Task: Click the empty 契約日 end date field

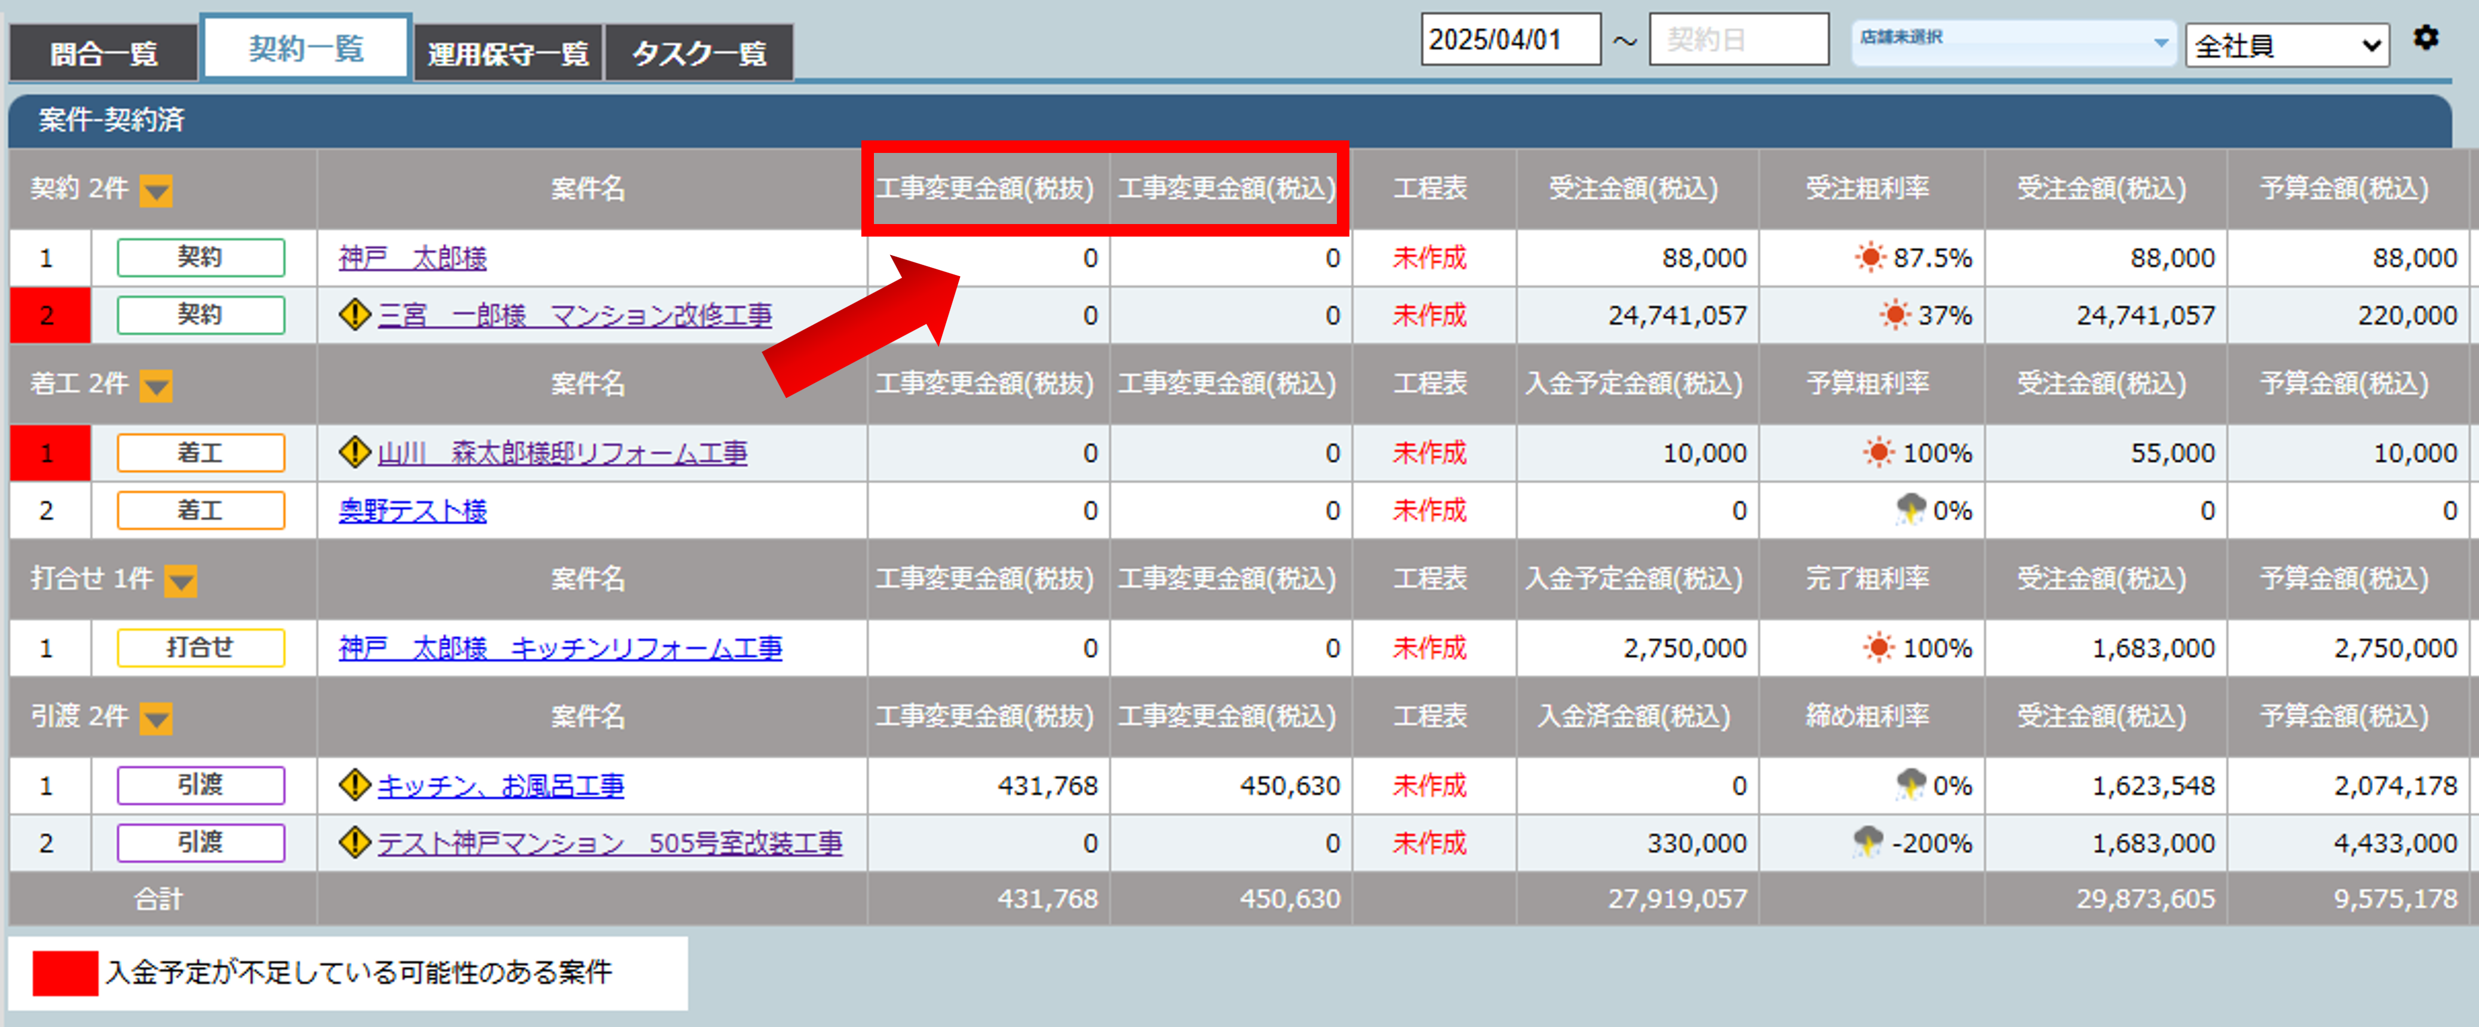Action: click(x=1738, y=39)
